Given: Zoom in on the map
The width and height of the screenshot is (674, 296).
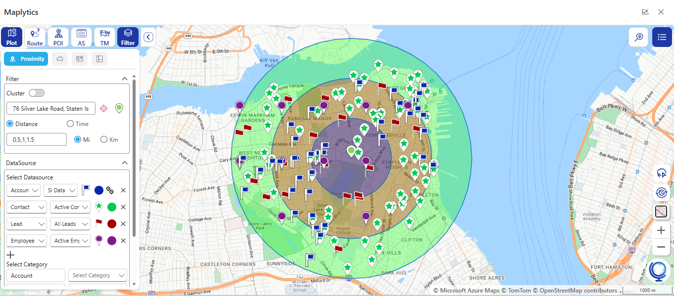Looking at the screenshot, I should tap(661, 230).
